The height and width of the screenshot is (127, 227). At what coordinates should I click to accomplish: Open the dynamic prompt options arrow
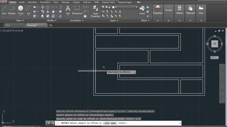(x=134, y=72)
